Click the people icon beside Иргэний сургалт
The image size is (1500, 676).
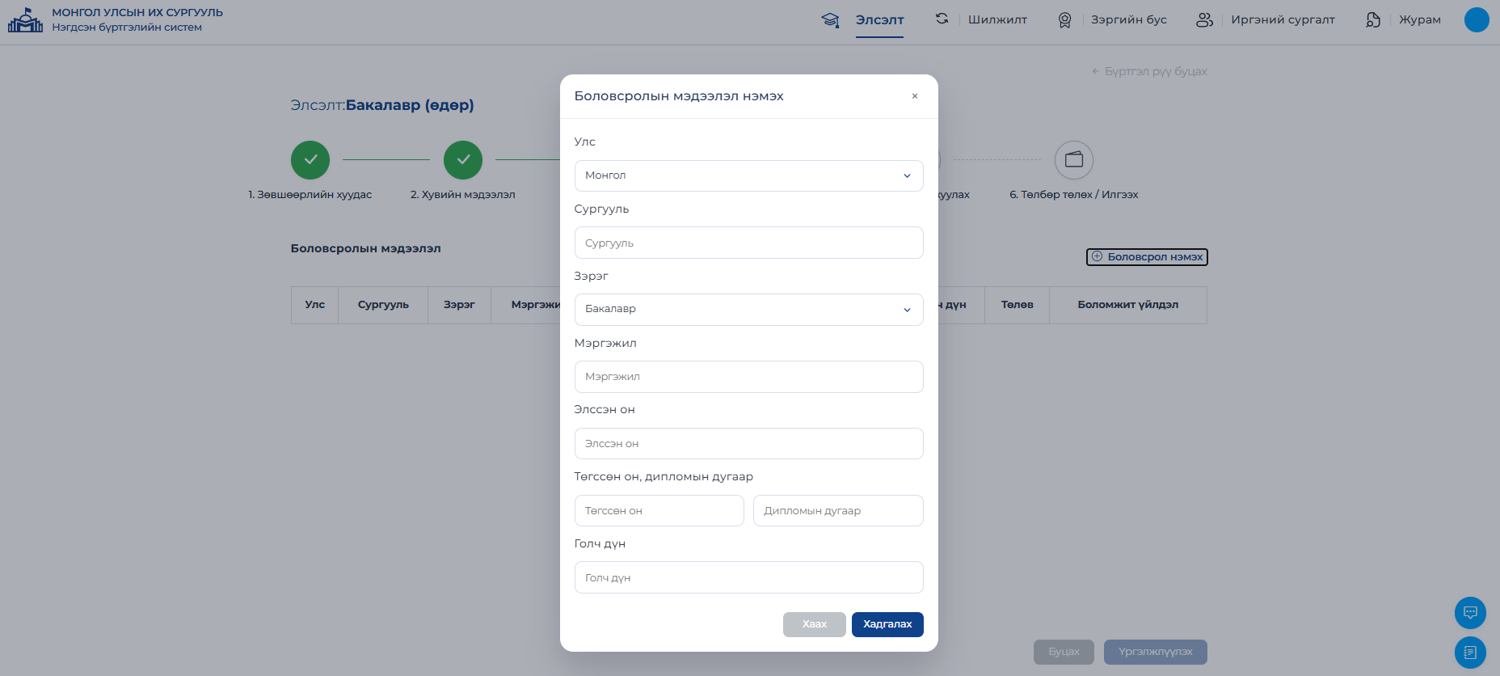click(x=1204, y=19)
